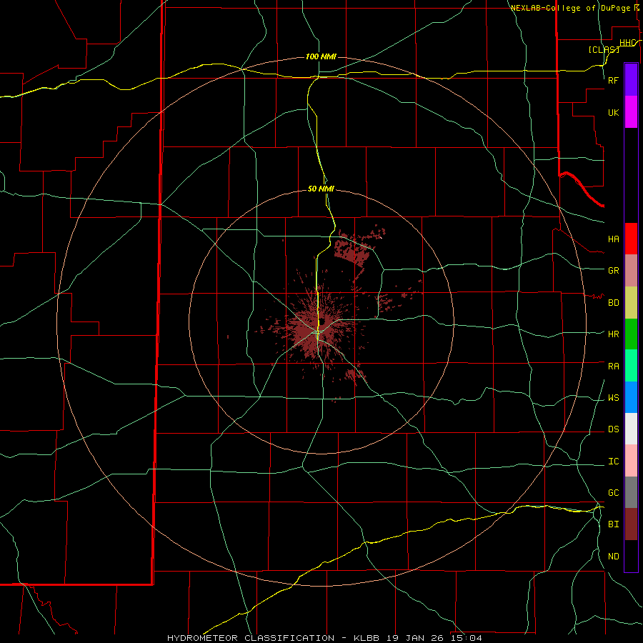The width and height of the screenshot is (643, 643).
Task: Click the light pink IC legend swatch
Action: (631, 461)
